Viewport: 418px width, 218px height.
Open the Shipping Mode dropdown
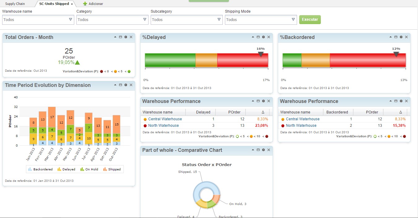coord(261,19)
